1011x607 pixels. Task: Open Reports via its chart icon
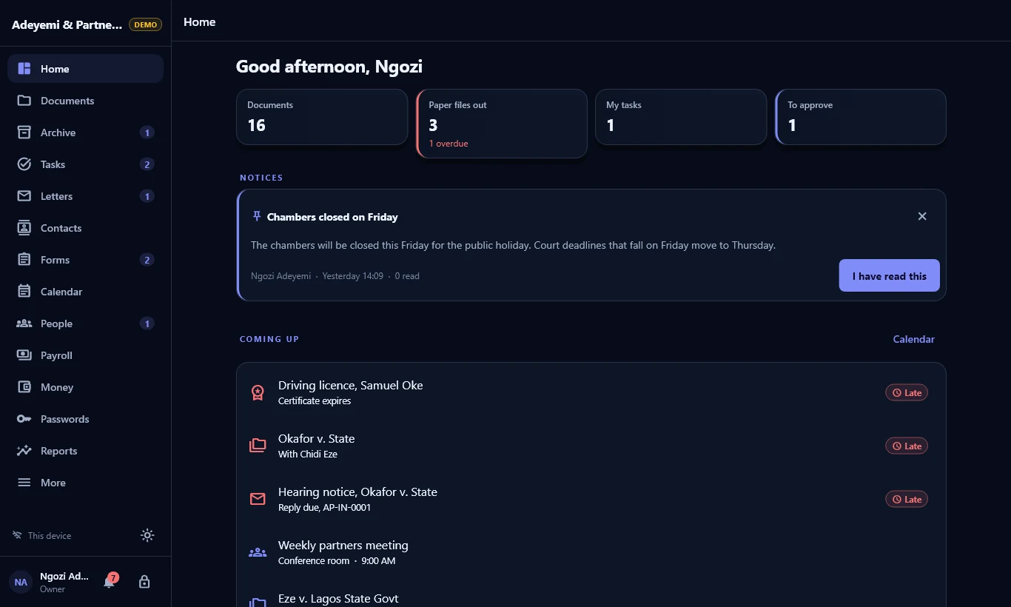point(24,451)
